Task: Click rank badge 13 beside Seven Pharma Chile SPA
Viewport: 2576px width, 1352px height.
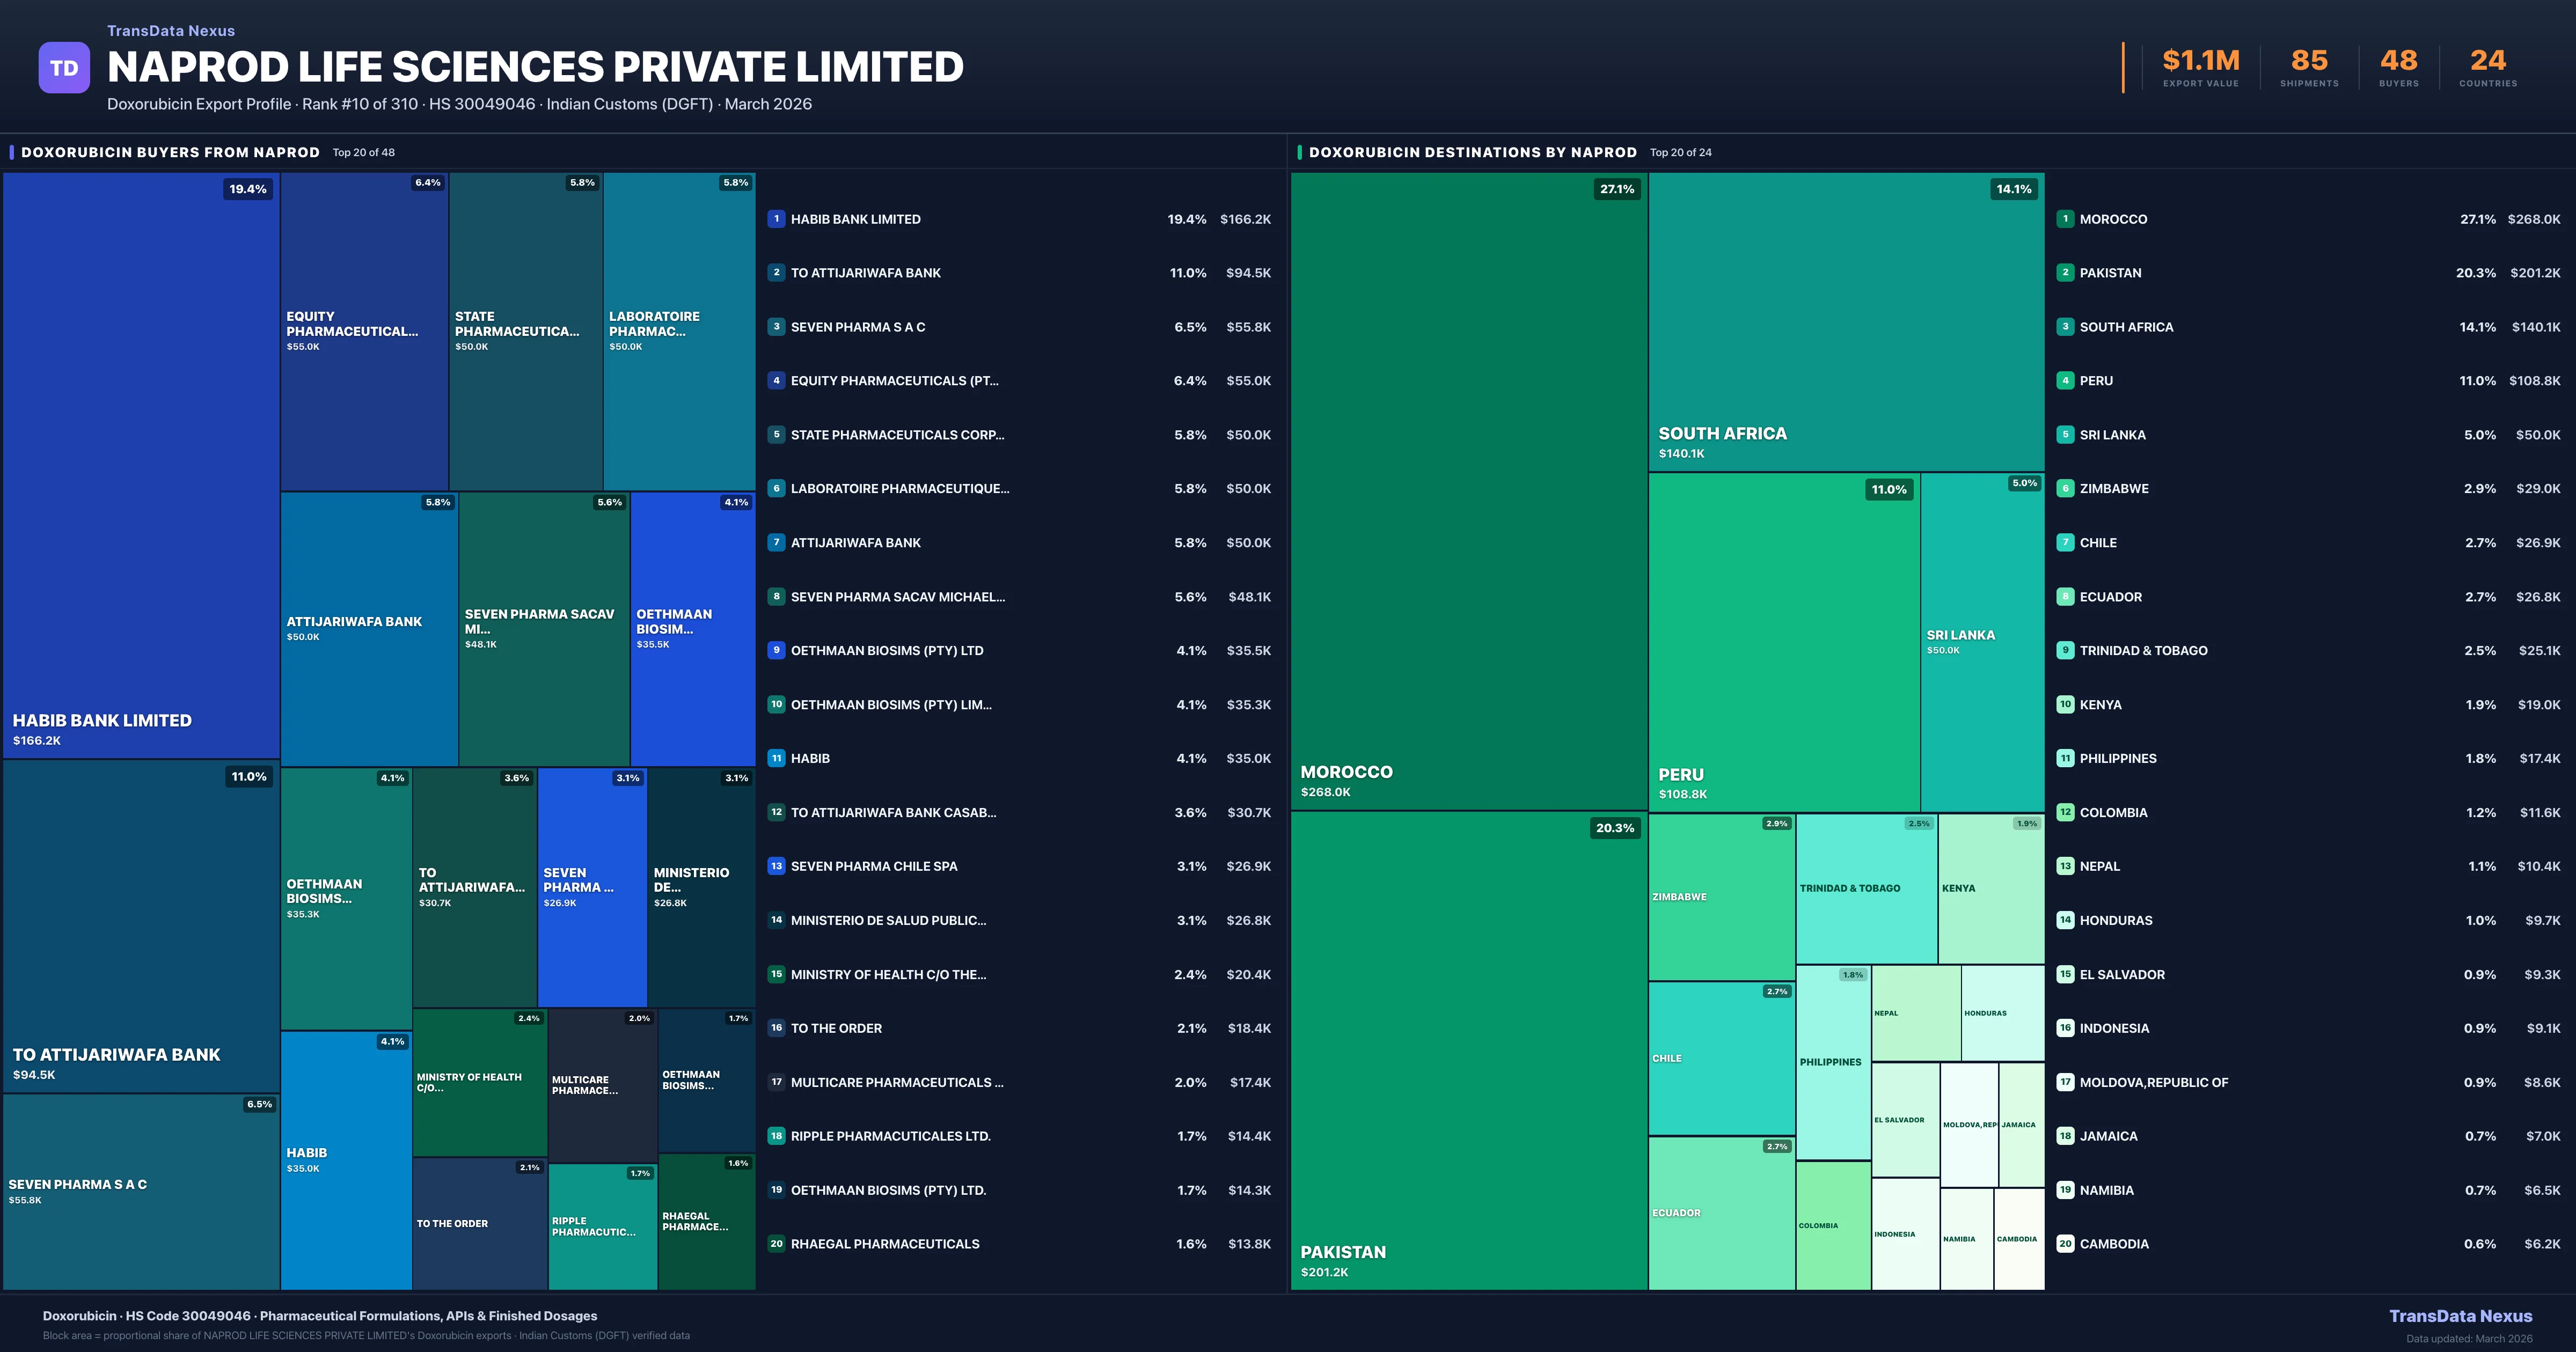Action: 776,866
